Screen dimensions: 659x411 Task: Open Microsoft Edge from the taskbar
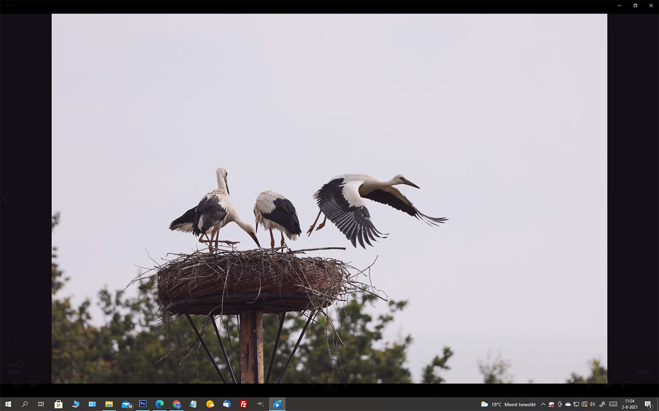pyautogui.click(x=159, y=404)
